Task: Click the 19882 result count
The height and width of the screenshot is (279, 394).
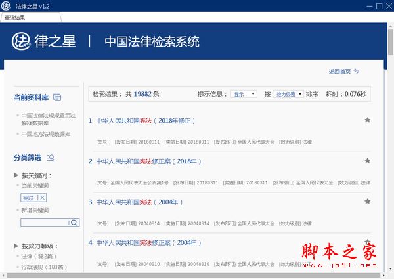Action: pos(142,94)
